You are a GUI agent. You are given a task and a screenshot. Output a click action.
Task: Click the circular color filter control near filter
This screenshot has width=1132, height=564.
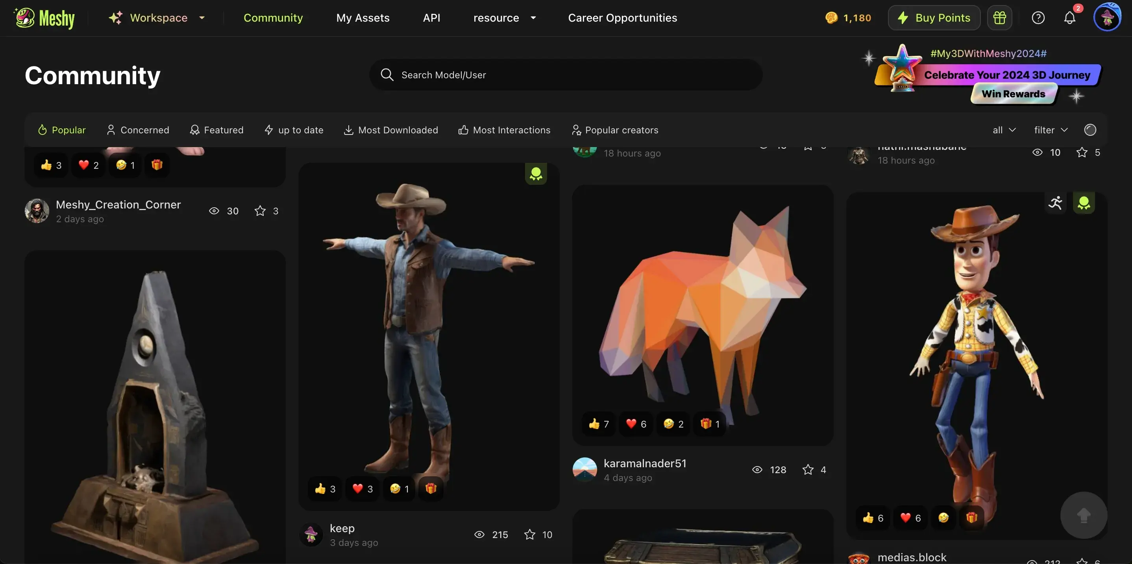[x=1090, y=129]
